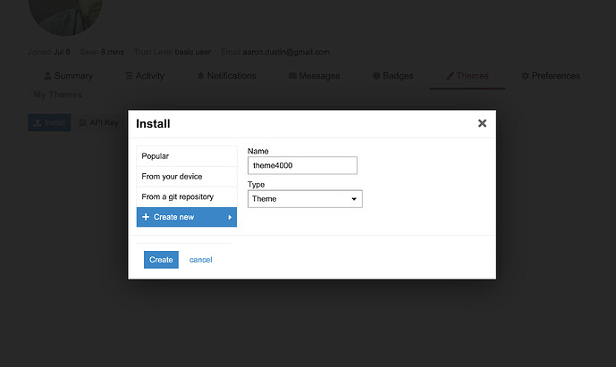Click the blue Create button
The width and height of the screenshot is (616, 367).
click(x=161, y=260)
